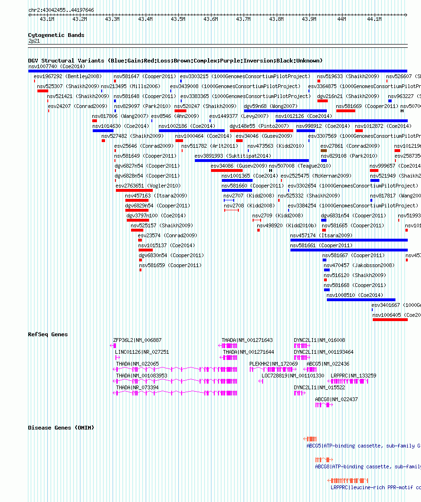
Task: Click the brown complex bar under esv27861
Action: 324,151
